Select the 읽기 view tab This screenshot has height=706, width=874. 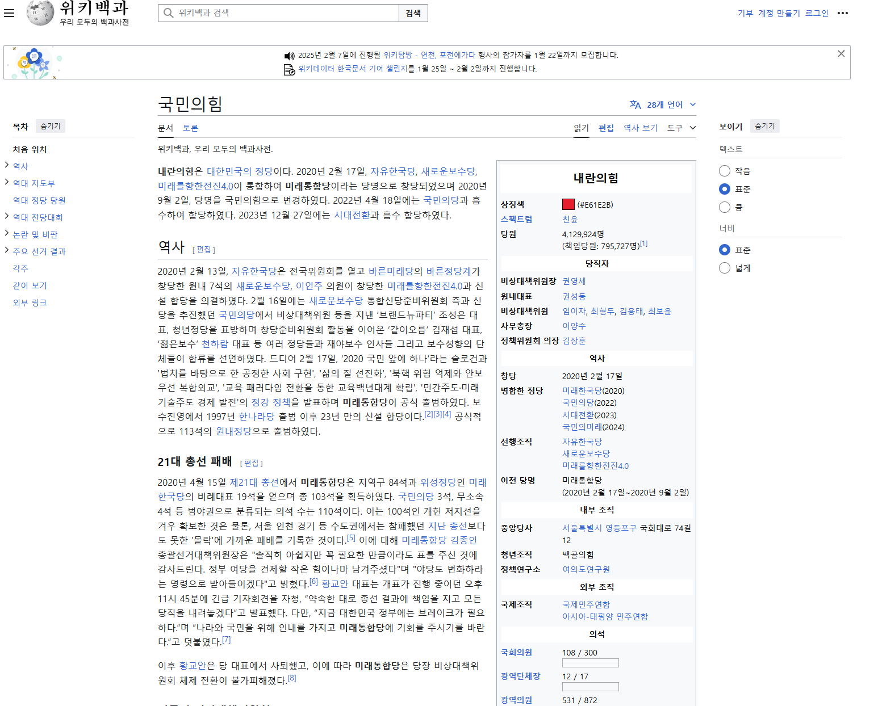(582, 128)
